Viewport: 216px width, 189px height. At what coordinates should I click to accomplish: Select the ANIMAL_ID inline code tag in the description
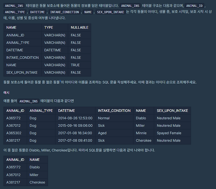[x=194, y=6]
